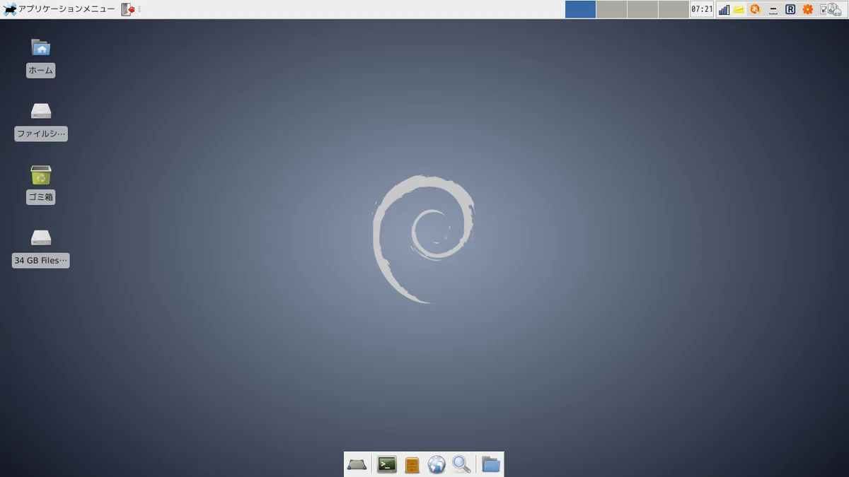Open the orange gear tray icon
The width and height of the screenshot is (849, 477).
point(807,9)
